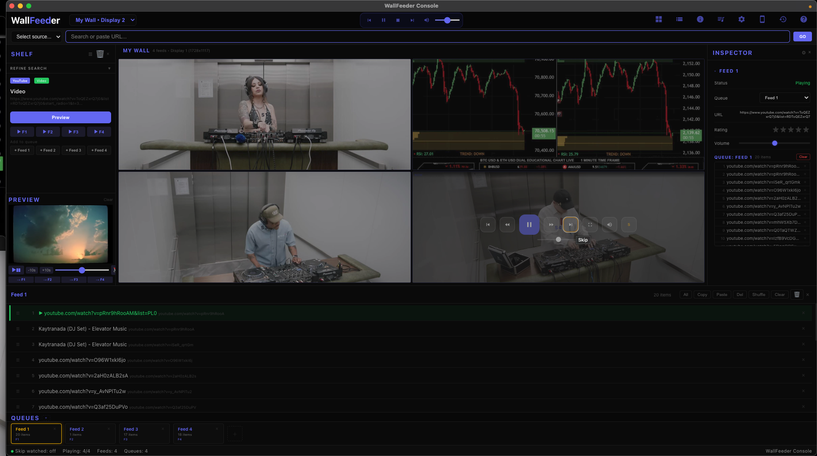Open the info icon in top toolbar
Image resolution: width=817 pixels, height=456 pixels.
point(700,19)
